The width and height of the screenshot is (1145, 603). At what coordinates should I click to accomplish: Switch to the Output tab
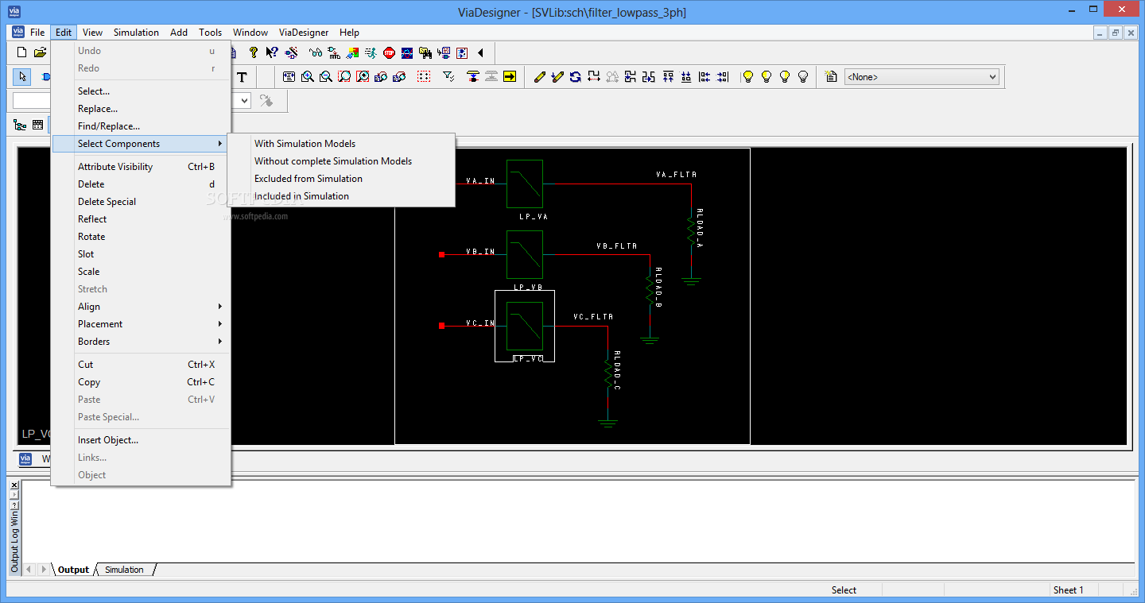pyautogui.click(x=73, y=570)
